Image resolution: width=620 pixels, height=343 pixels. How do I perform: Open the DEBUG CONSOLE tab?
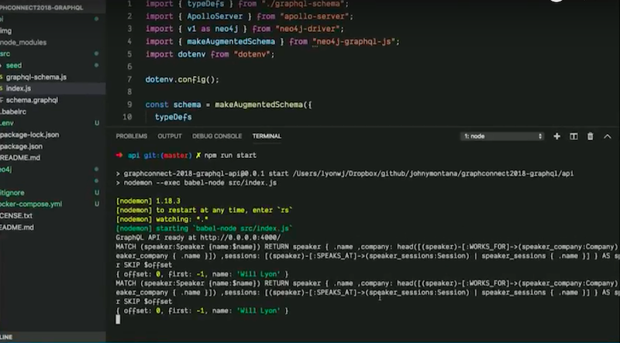click(217, 136)
